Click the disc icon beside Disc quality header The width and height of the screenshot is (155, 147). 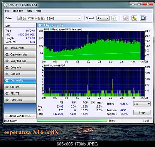coord(40,25)
